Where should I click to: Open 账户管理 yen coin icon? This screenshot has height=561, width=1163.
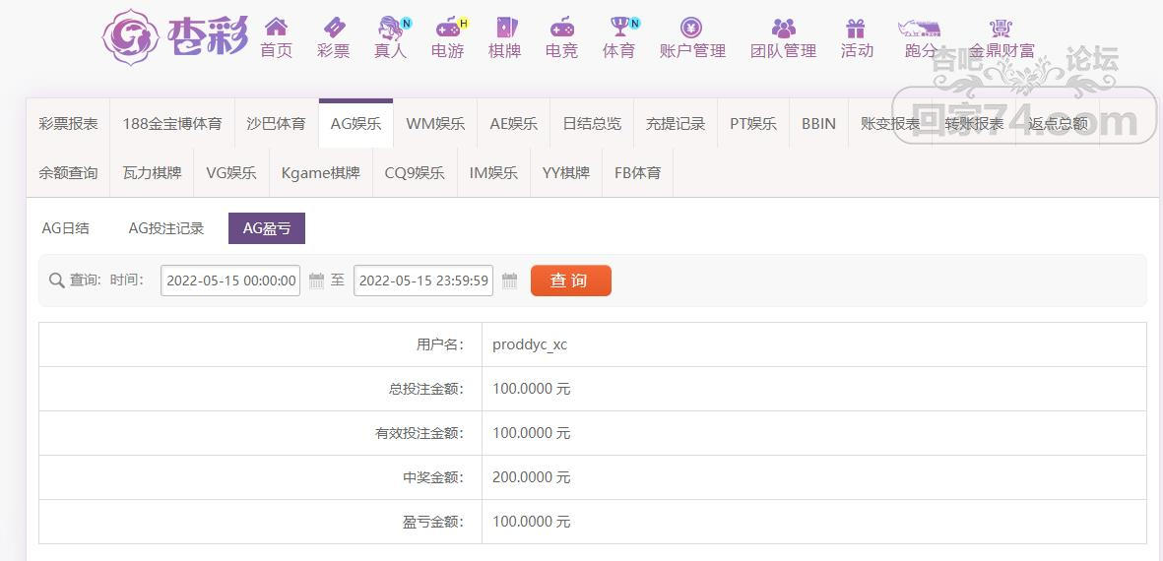pos(691,28)
